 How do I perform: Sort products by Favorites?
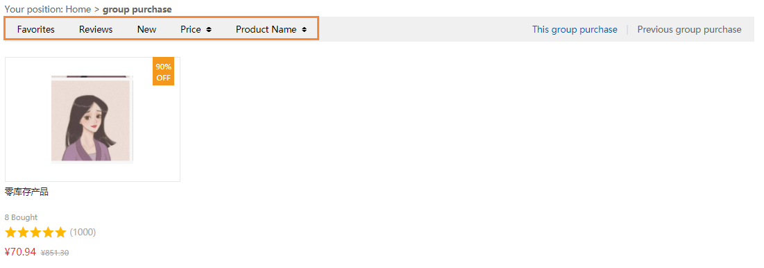click(35, 29)
